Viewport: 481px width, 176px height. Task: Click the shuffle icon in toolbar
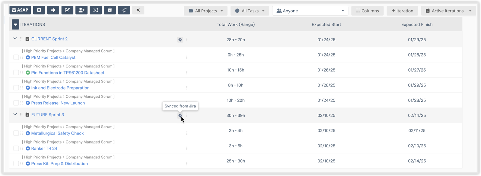click(96, 10)
